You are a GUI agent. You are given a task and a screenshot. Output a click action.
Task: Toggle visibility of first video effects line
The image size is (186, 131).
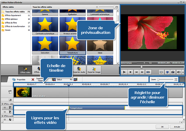[5, 108]
